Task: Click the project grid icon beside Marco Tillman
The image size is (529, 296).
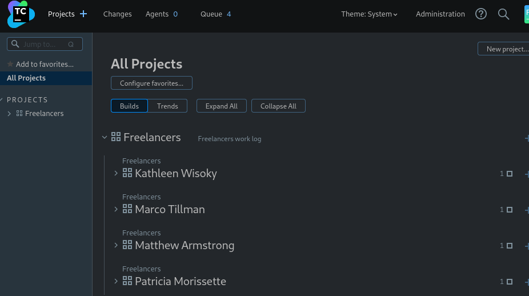Action: [127, 209]
